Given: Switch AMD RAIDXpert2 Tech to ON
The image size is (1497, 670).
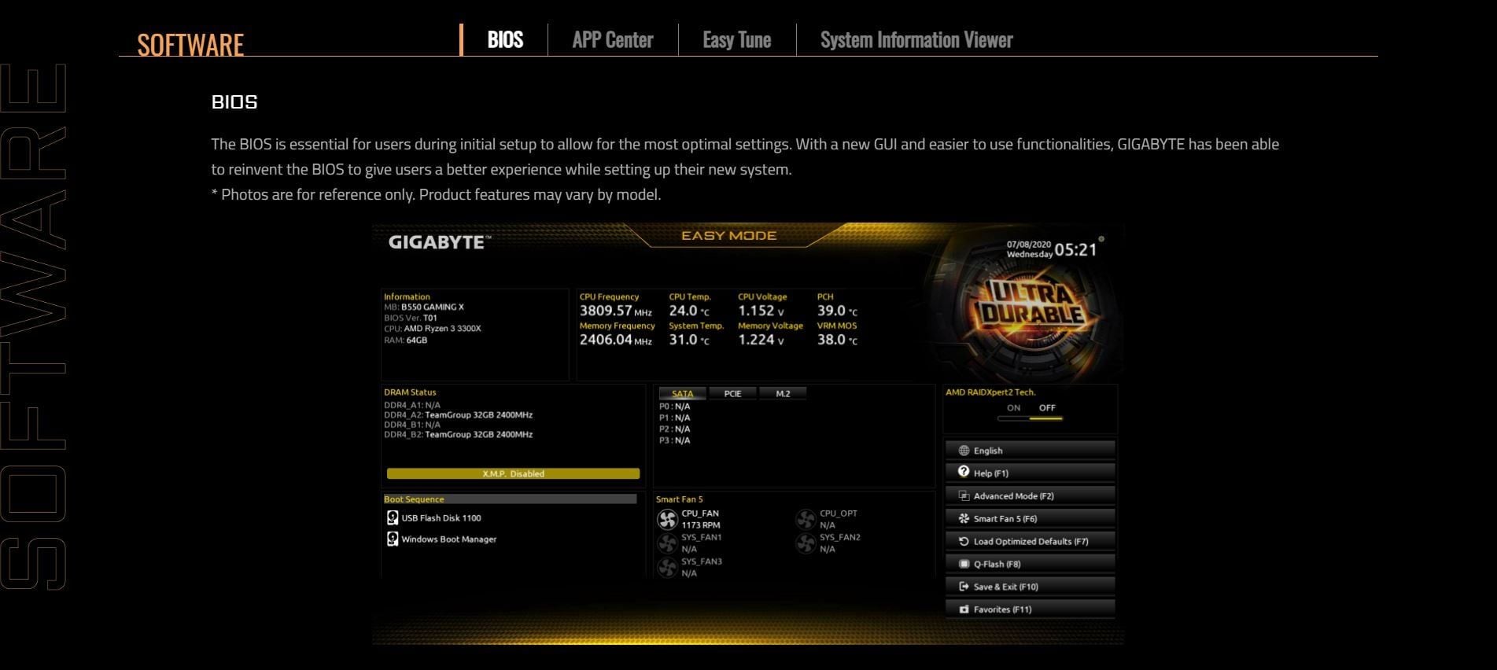Looking at the screenshot, I should 1013,408.
